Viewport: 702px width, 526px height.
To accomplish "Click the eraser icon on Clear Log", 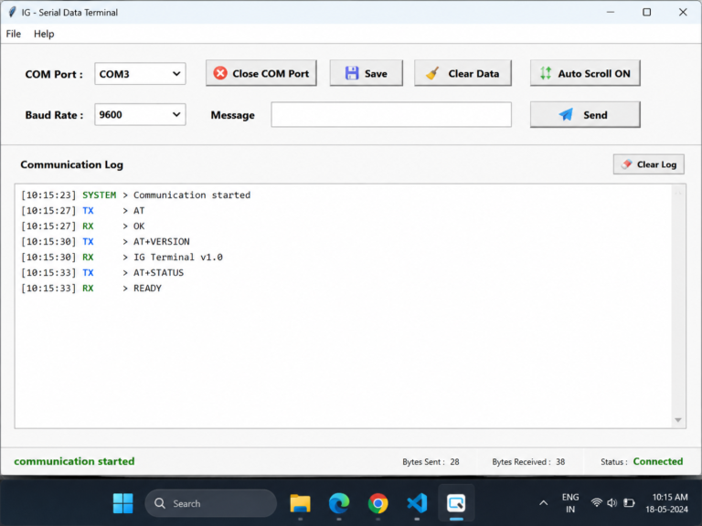I will [x=626, y=164].
